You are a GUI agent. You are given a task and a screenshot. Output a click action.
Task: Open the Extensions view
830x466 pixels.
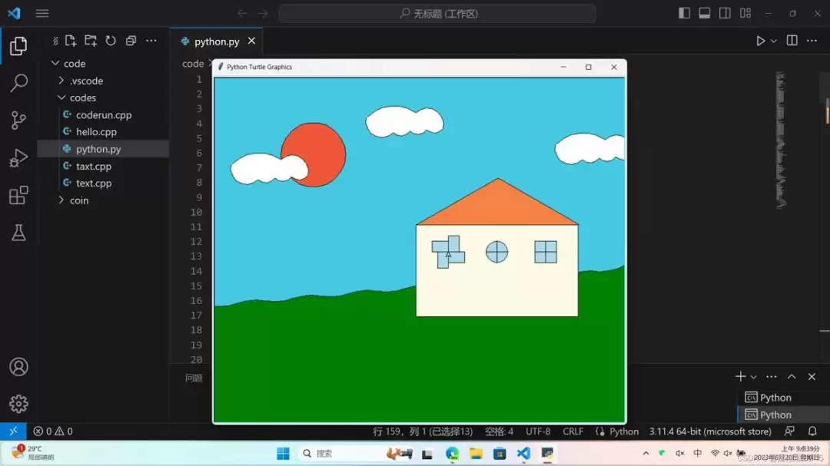18,196
